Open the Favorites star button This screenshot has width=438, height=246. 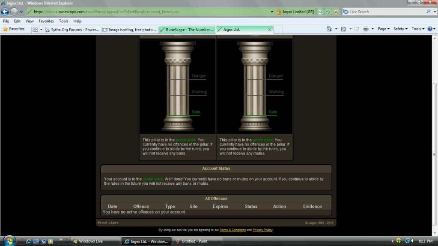[14, 29]
